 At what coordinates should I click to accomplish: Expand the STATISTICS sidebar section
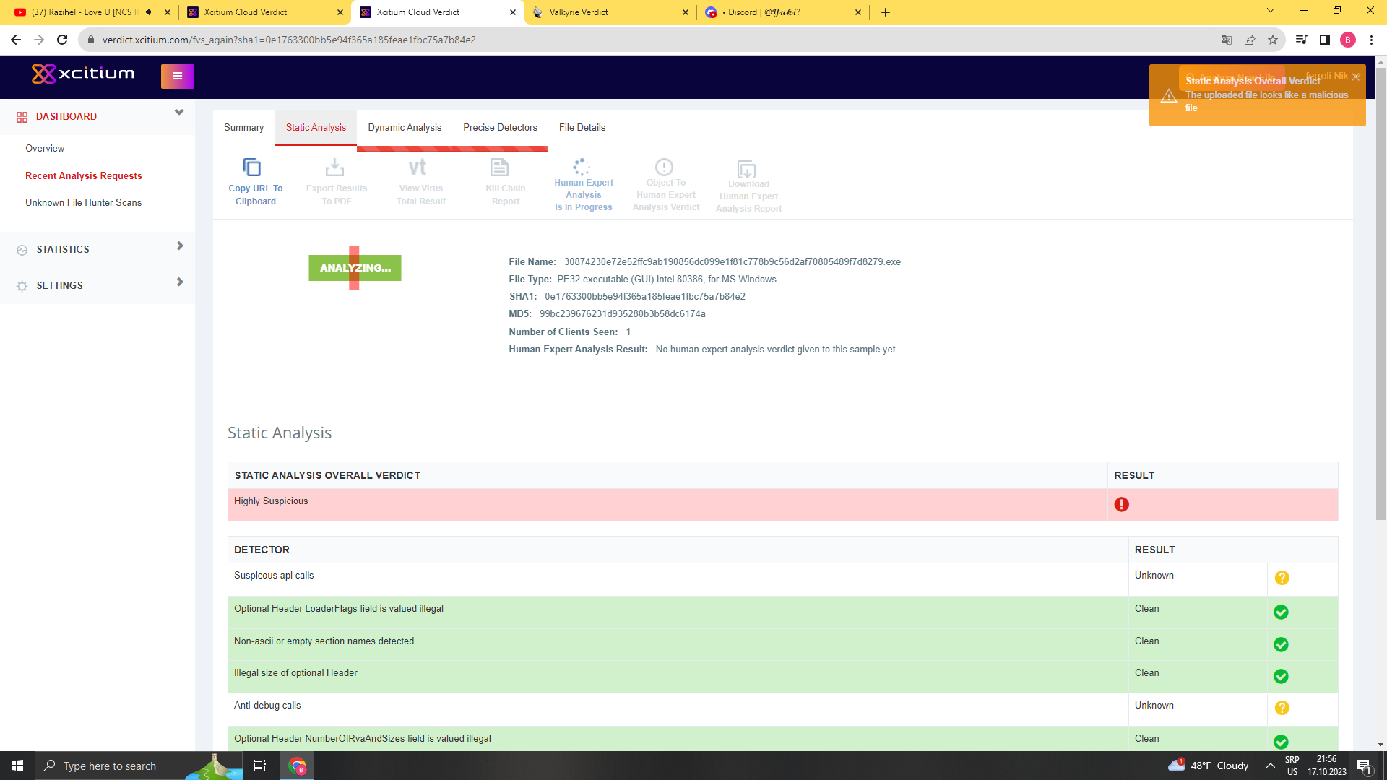click(x=180, y=246)
